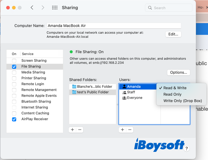This screenshot has height=160, width=208.
Task: Select Content Caching service label
Action: coord(35,113)
